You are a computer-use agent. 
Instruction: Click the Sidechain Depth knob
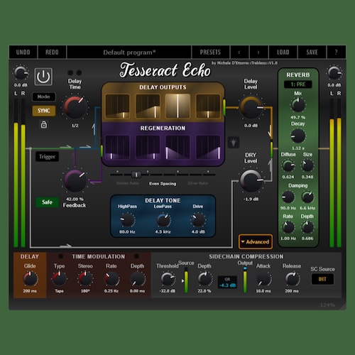click(x=204, y=279)
